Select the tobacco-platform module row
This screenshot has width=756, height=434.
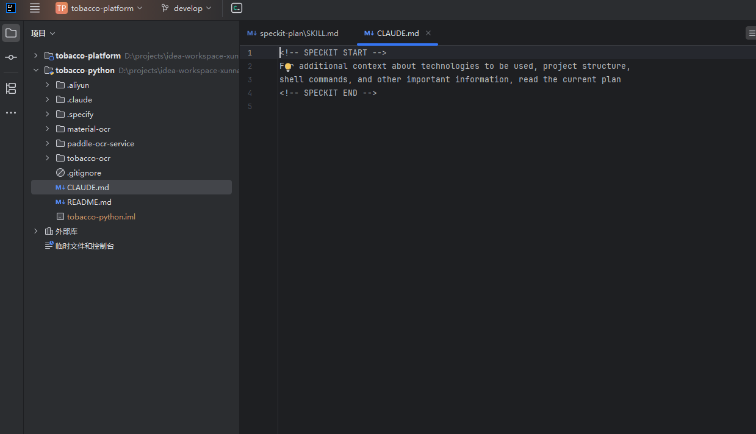point(131,55)
